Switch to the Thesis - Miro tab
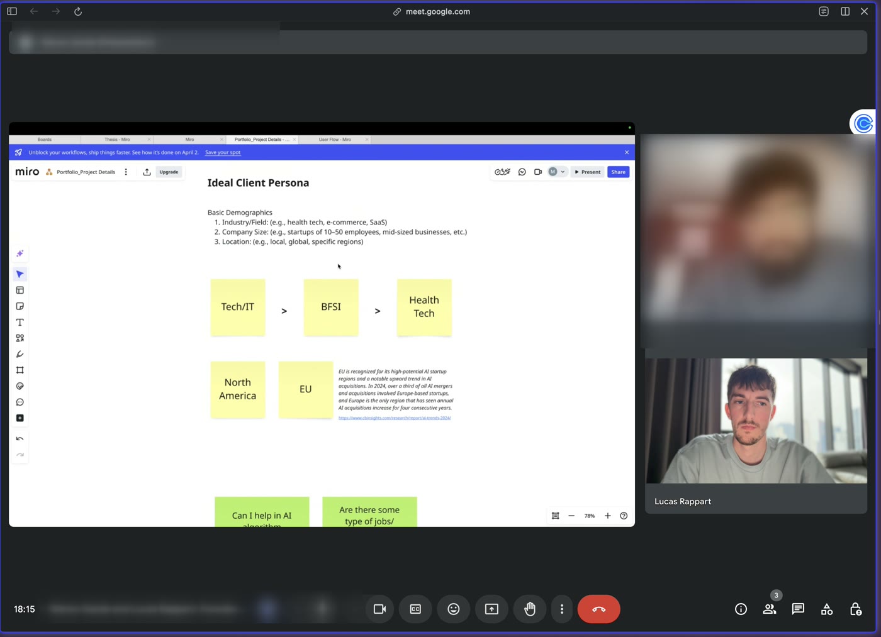Screen dimensions: 881x637 click(x=117, y=140)
